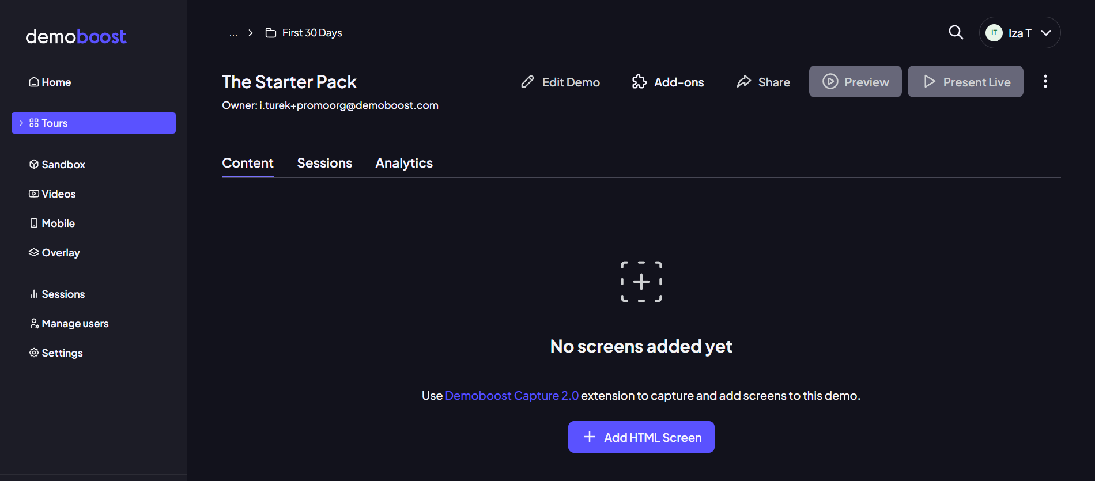
Task: Click the breadcrumb separator chevron
Action: click(251, 33)
